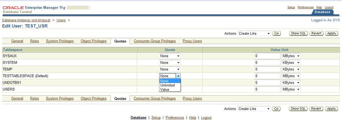This screenshot has height=122, width=342.
Task: Go back to Users breadcrumb link
Action: click(x=61, y=20)
